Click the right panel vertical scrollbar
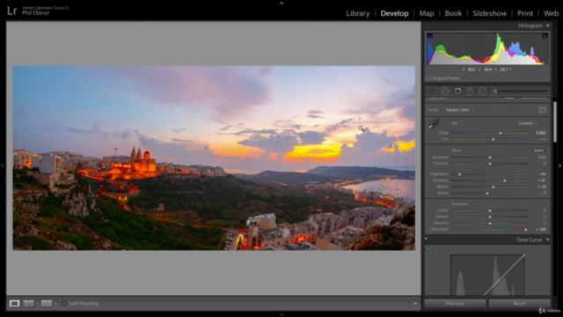The width and height of the screenshot is (563, 317). point(555,122)
